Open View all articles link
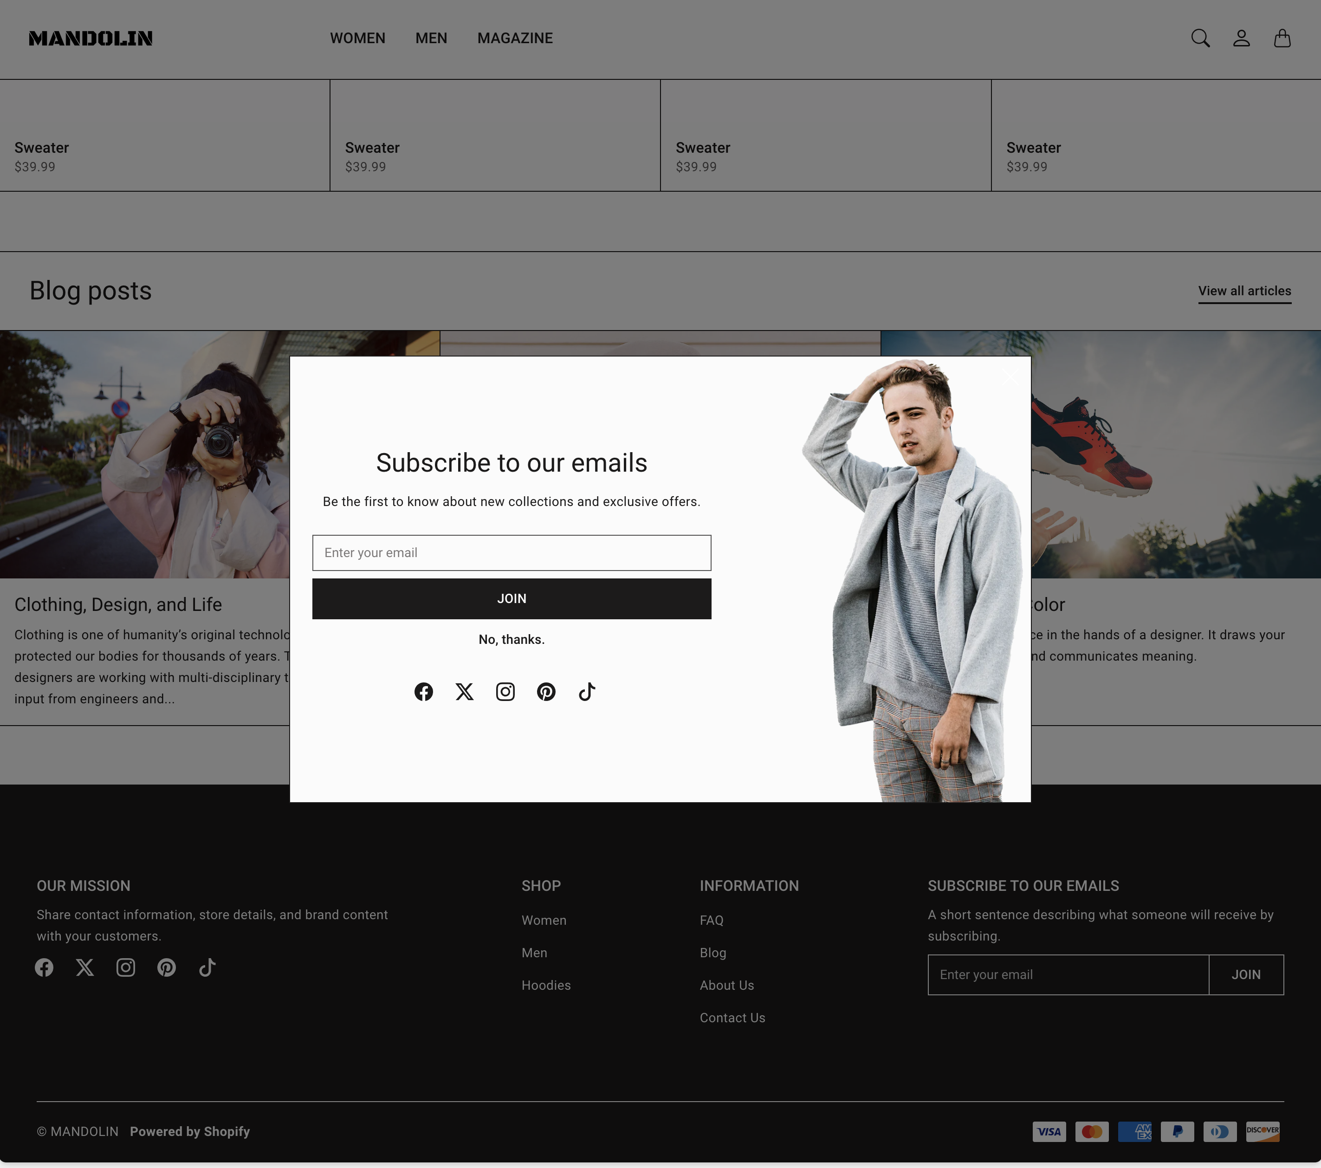 point(1245,291)
